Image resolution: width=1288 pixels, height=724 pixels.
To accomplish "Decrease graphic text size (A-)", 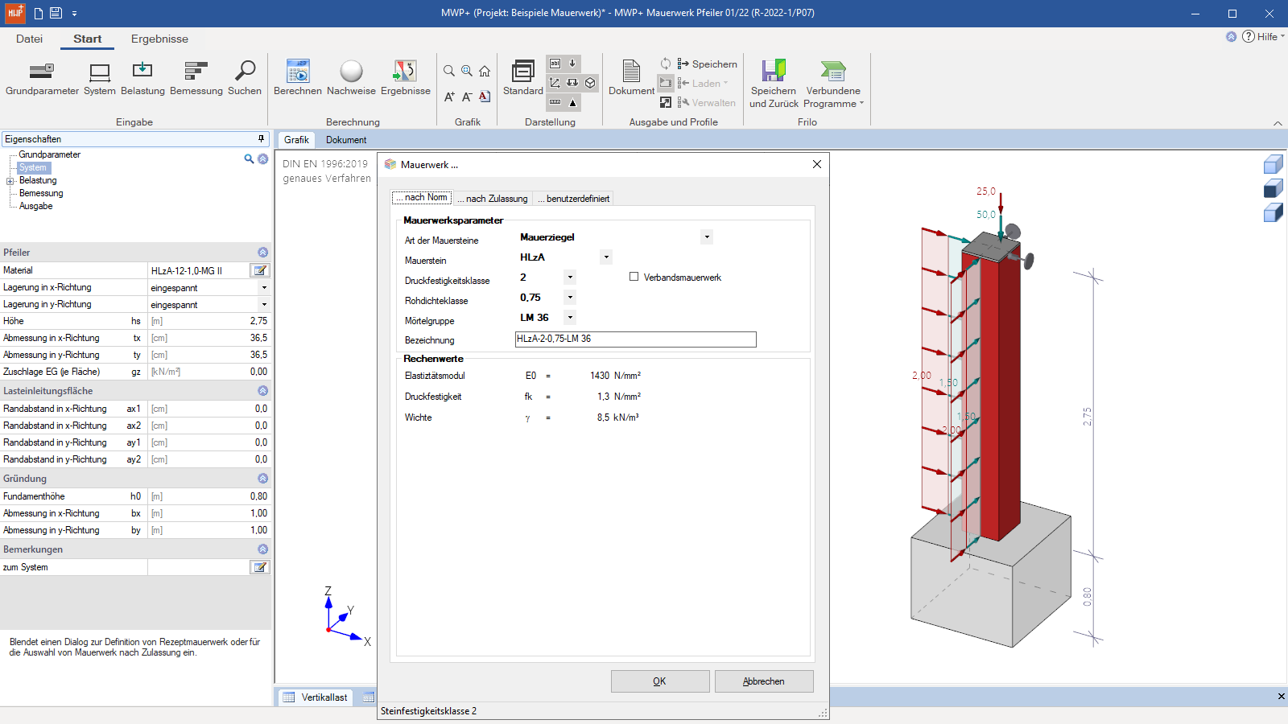I will pyautogui.click(x=467, y=97).
